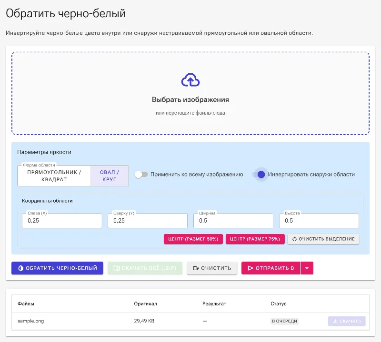Click 'или перетащите файлы сюда' hint text
The width and height of the screenshot is (381, 342).
tap(190, 113)
